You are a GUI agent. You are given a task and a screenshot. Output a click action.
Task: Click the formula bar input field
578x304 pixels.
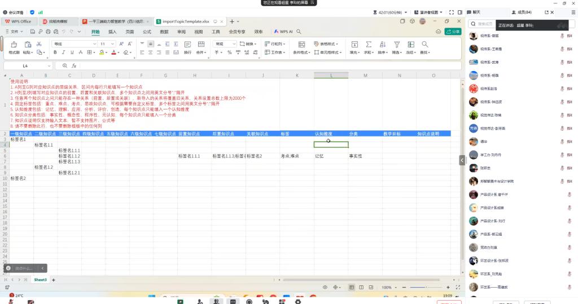click(x=269, y=65)
